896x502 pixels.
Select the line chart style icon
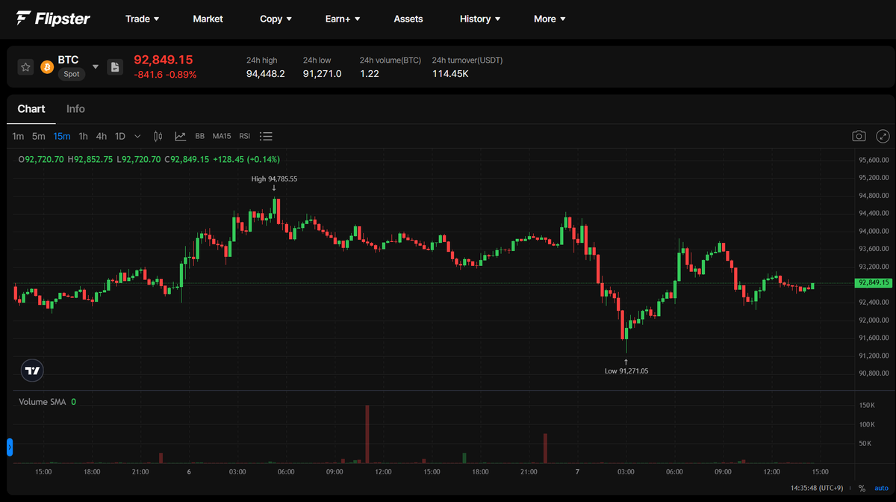click(180, 136)
